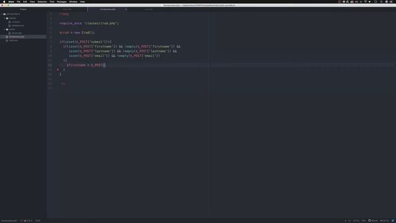Open the Atom application menu

[x=11, y=1]
